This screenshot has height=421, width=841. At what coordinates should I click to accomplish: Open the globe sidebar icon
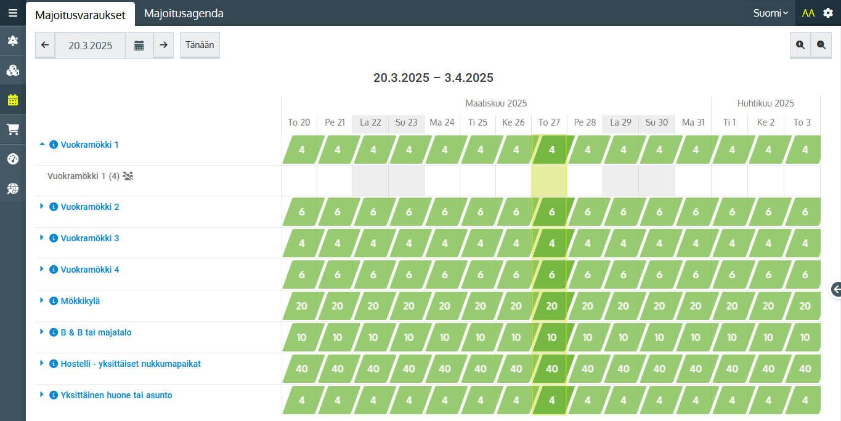12,188
